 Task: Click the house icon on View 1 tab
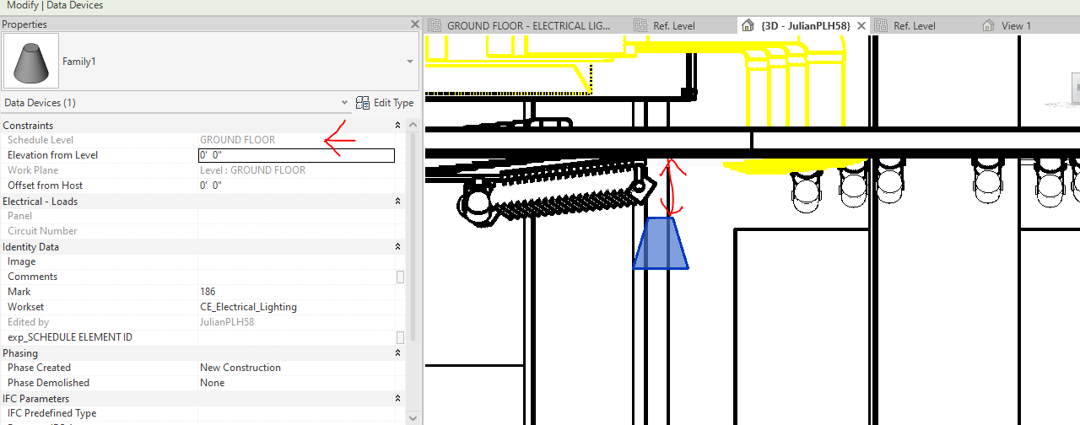click(x=989, y=26)
